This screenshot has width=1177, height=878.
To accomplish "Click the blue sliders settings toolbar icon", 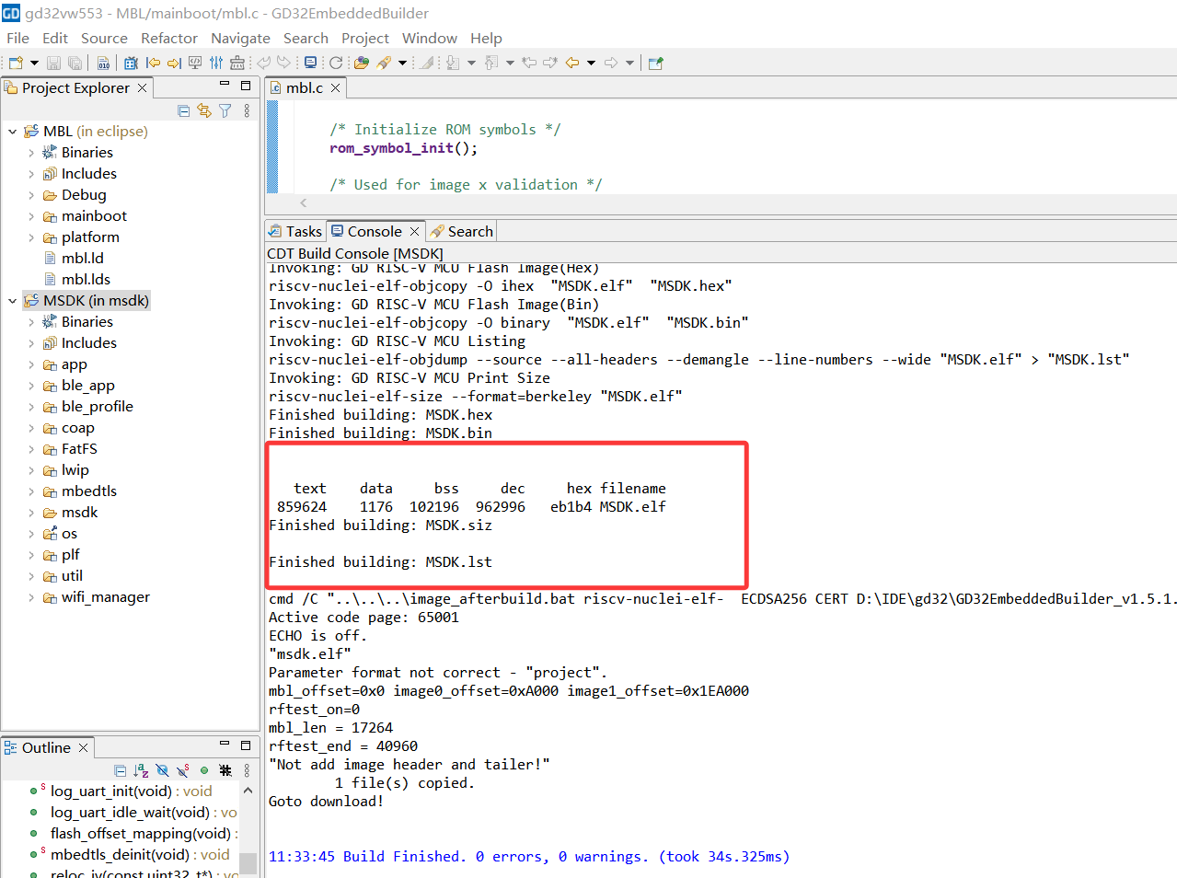I will click(x=216, y=63).
